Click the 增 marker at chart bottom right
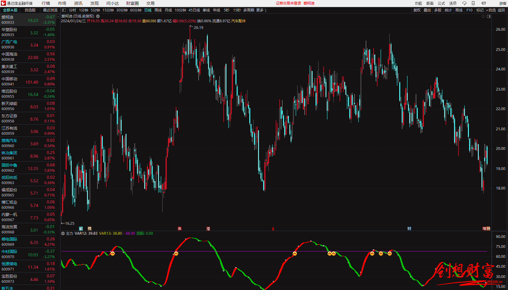 tap(484, 229)
